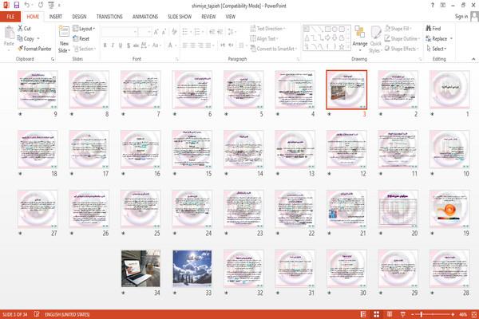
Task: Open the font name combo box
Action: pyautogui.click(x=119, y=32)
